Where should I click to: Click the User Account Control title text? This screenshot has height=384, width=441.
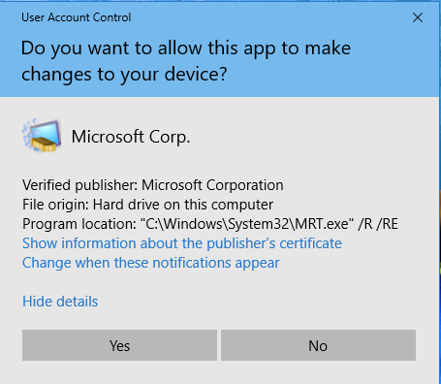(x=77, y=17)
